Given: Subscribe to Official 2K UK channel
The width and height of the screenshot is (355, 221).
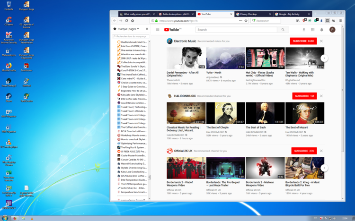Looking at the screenshot, I should (x=304, y=151).
